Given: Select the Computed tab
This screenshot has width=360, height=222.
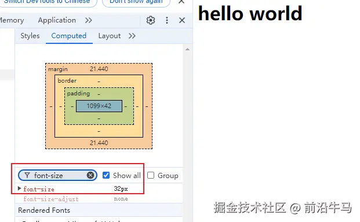Looking at the screenshot, I should coord(69,36).
